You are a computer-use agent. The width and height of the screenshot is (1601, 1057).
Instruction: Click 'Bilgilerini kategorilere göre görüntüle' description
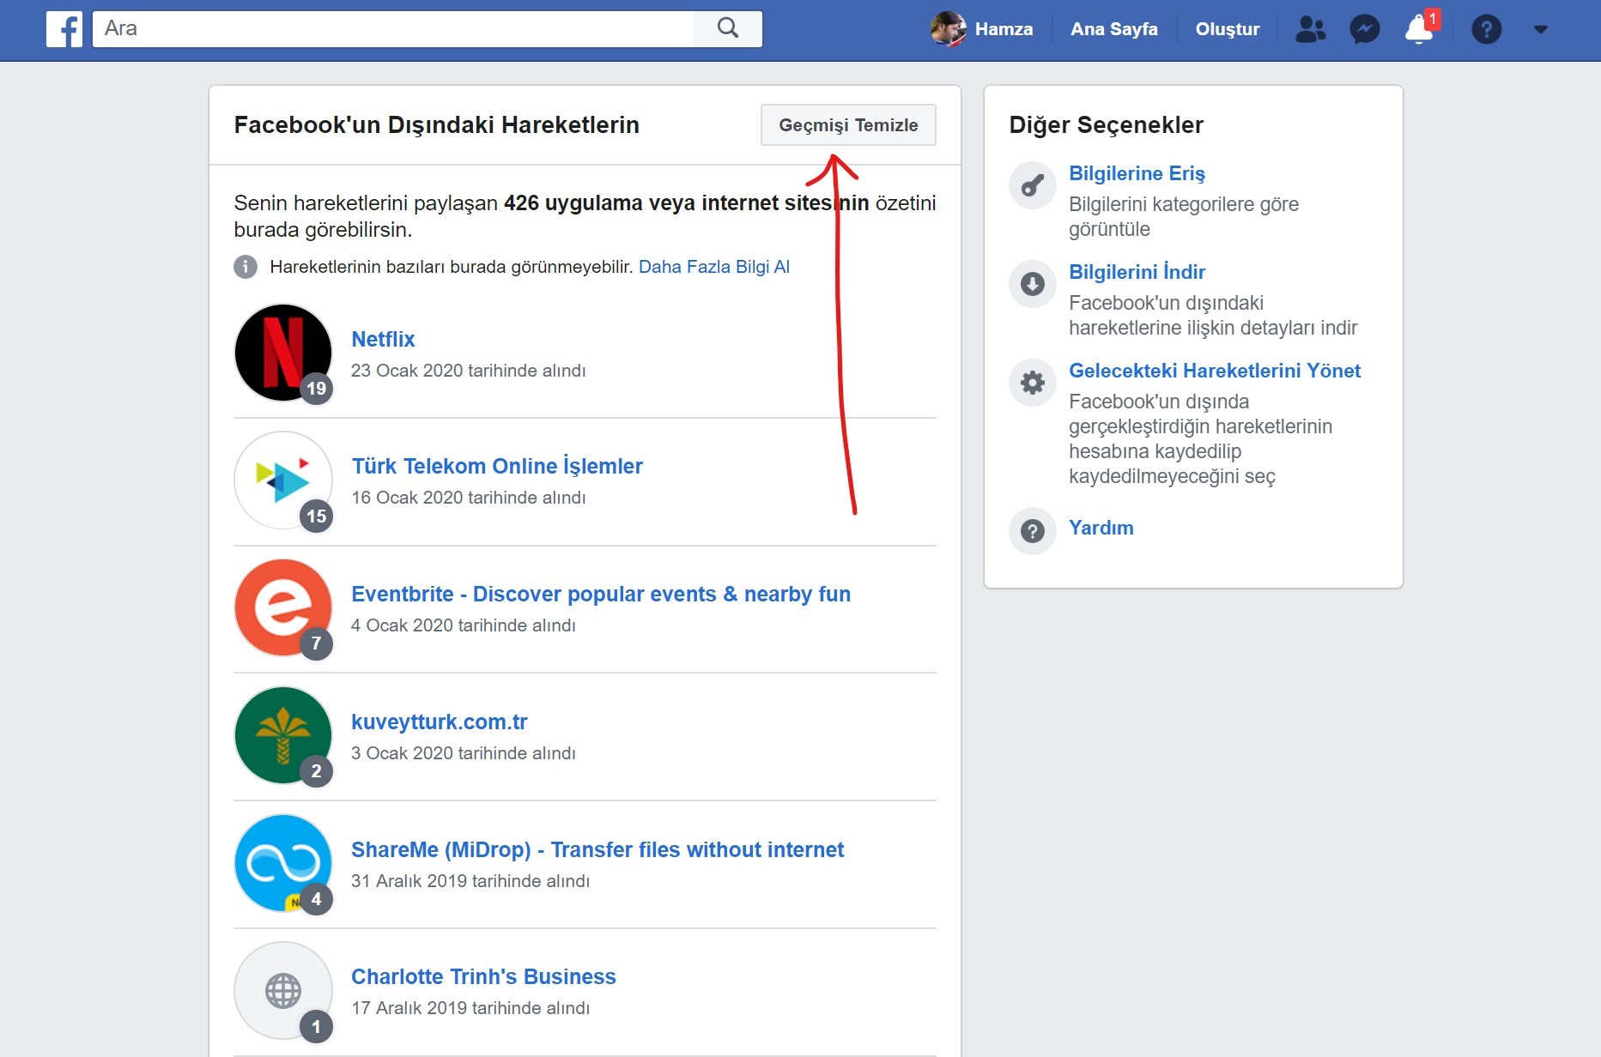point(1183,216)
